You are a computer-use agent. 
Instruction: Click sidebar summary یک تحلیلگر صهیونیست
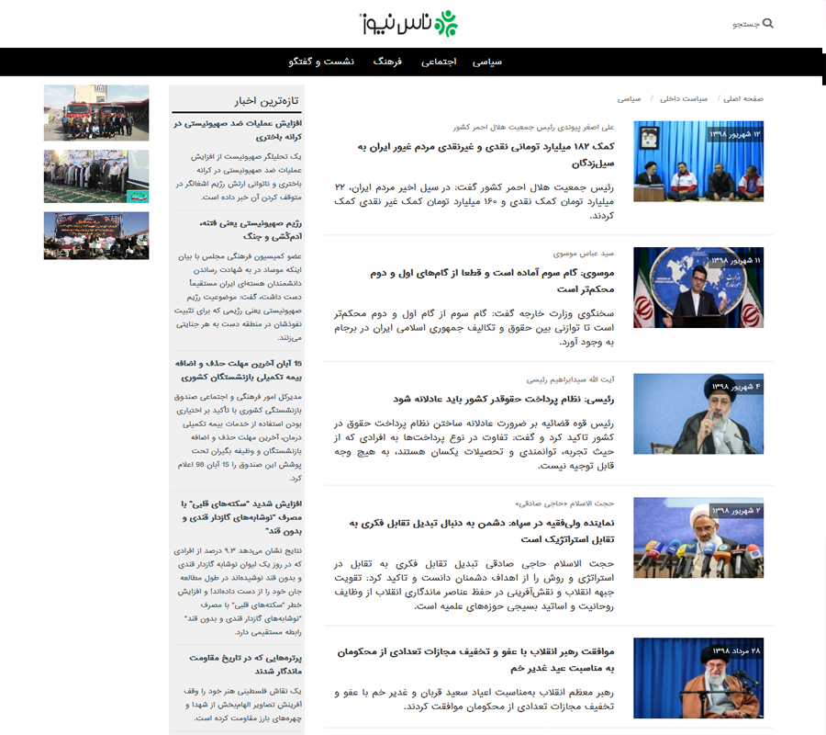(239, 177)
